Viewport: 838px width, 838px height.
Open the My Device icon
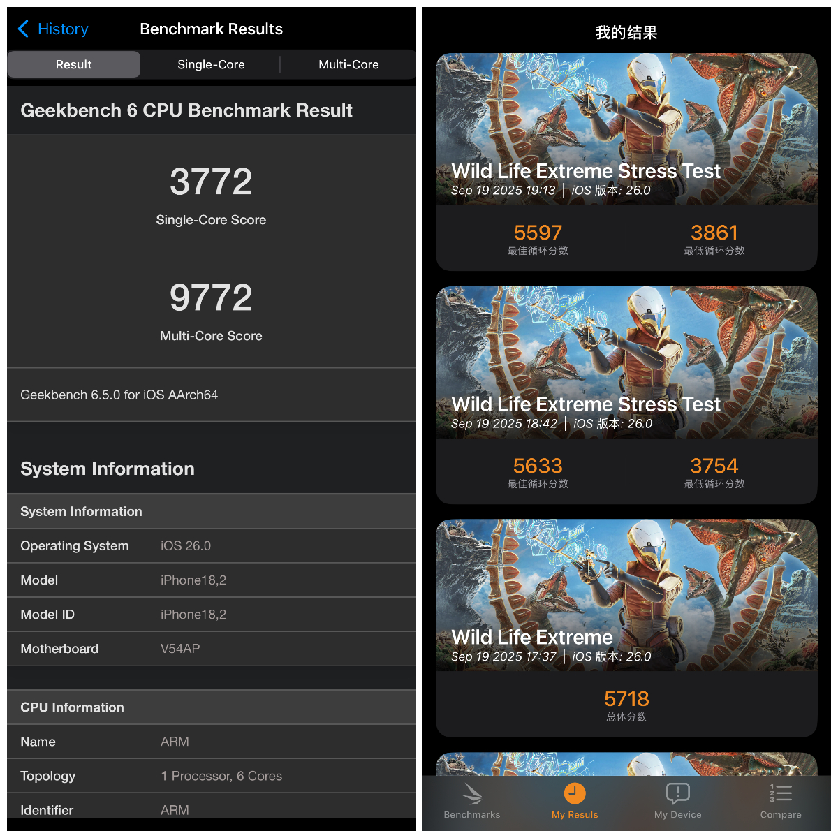point(677,793)
